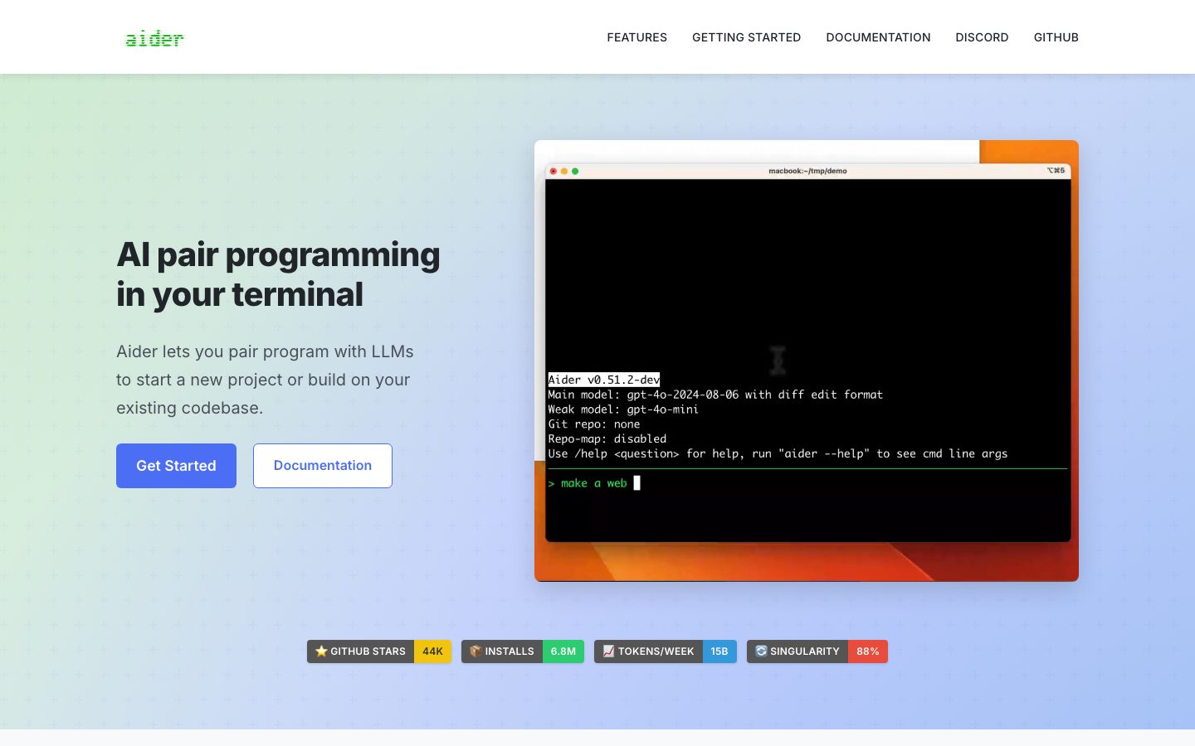The height and width of the screenshot is (746, 1195).
Task: Open the Features nav item
Action: pyautogui.click(x=637, y=37)
